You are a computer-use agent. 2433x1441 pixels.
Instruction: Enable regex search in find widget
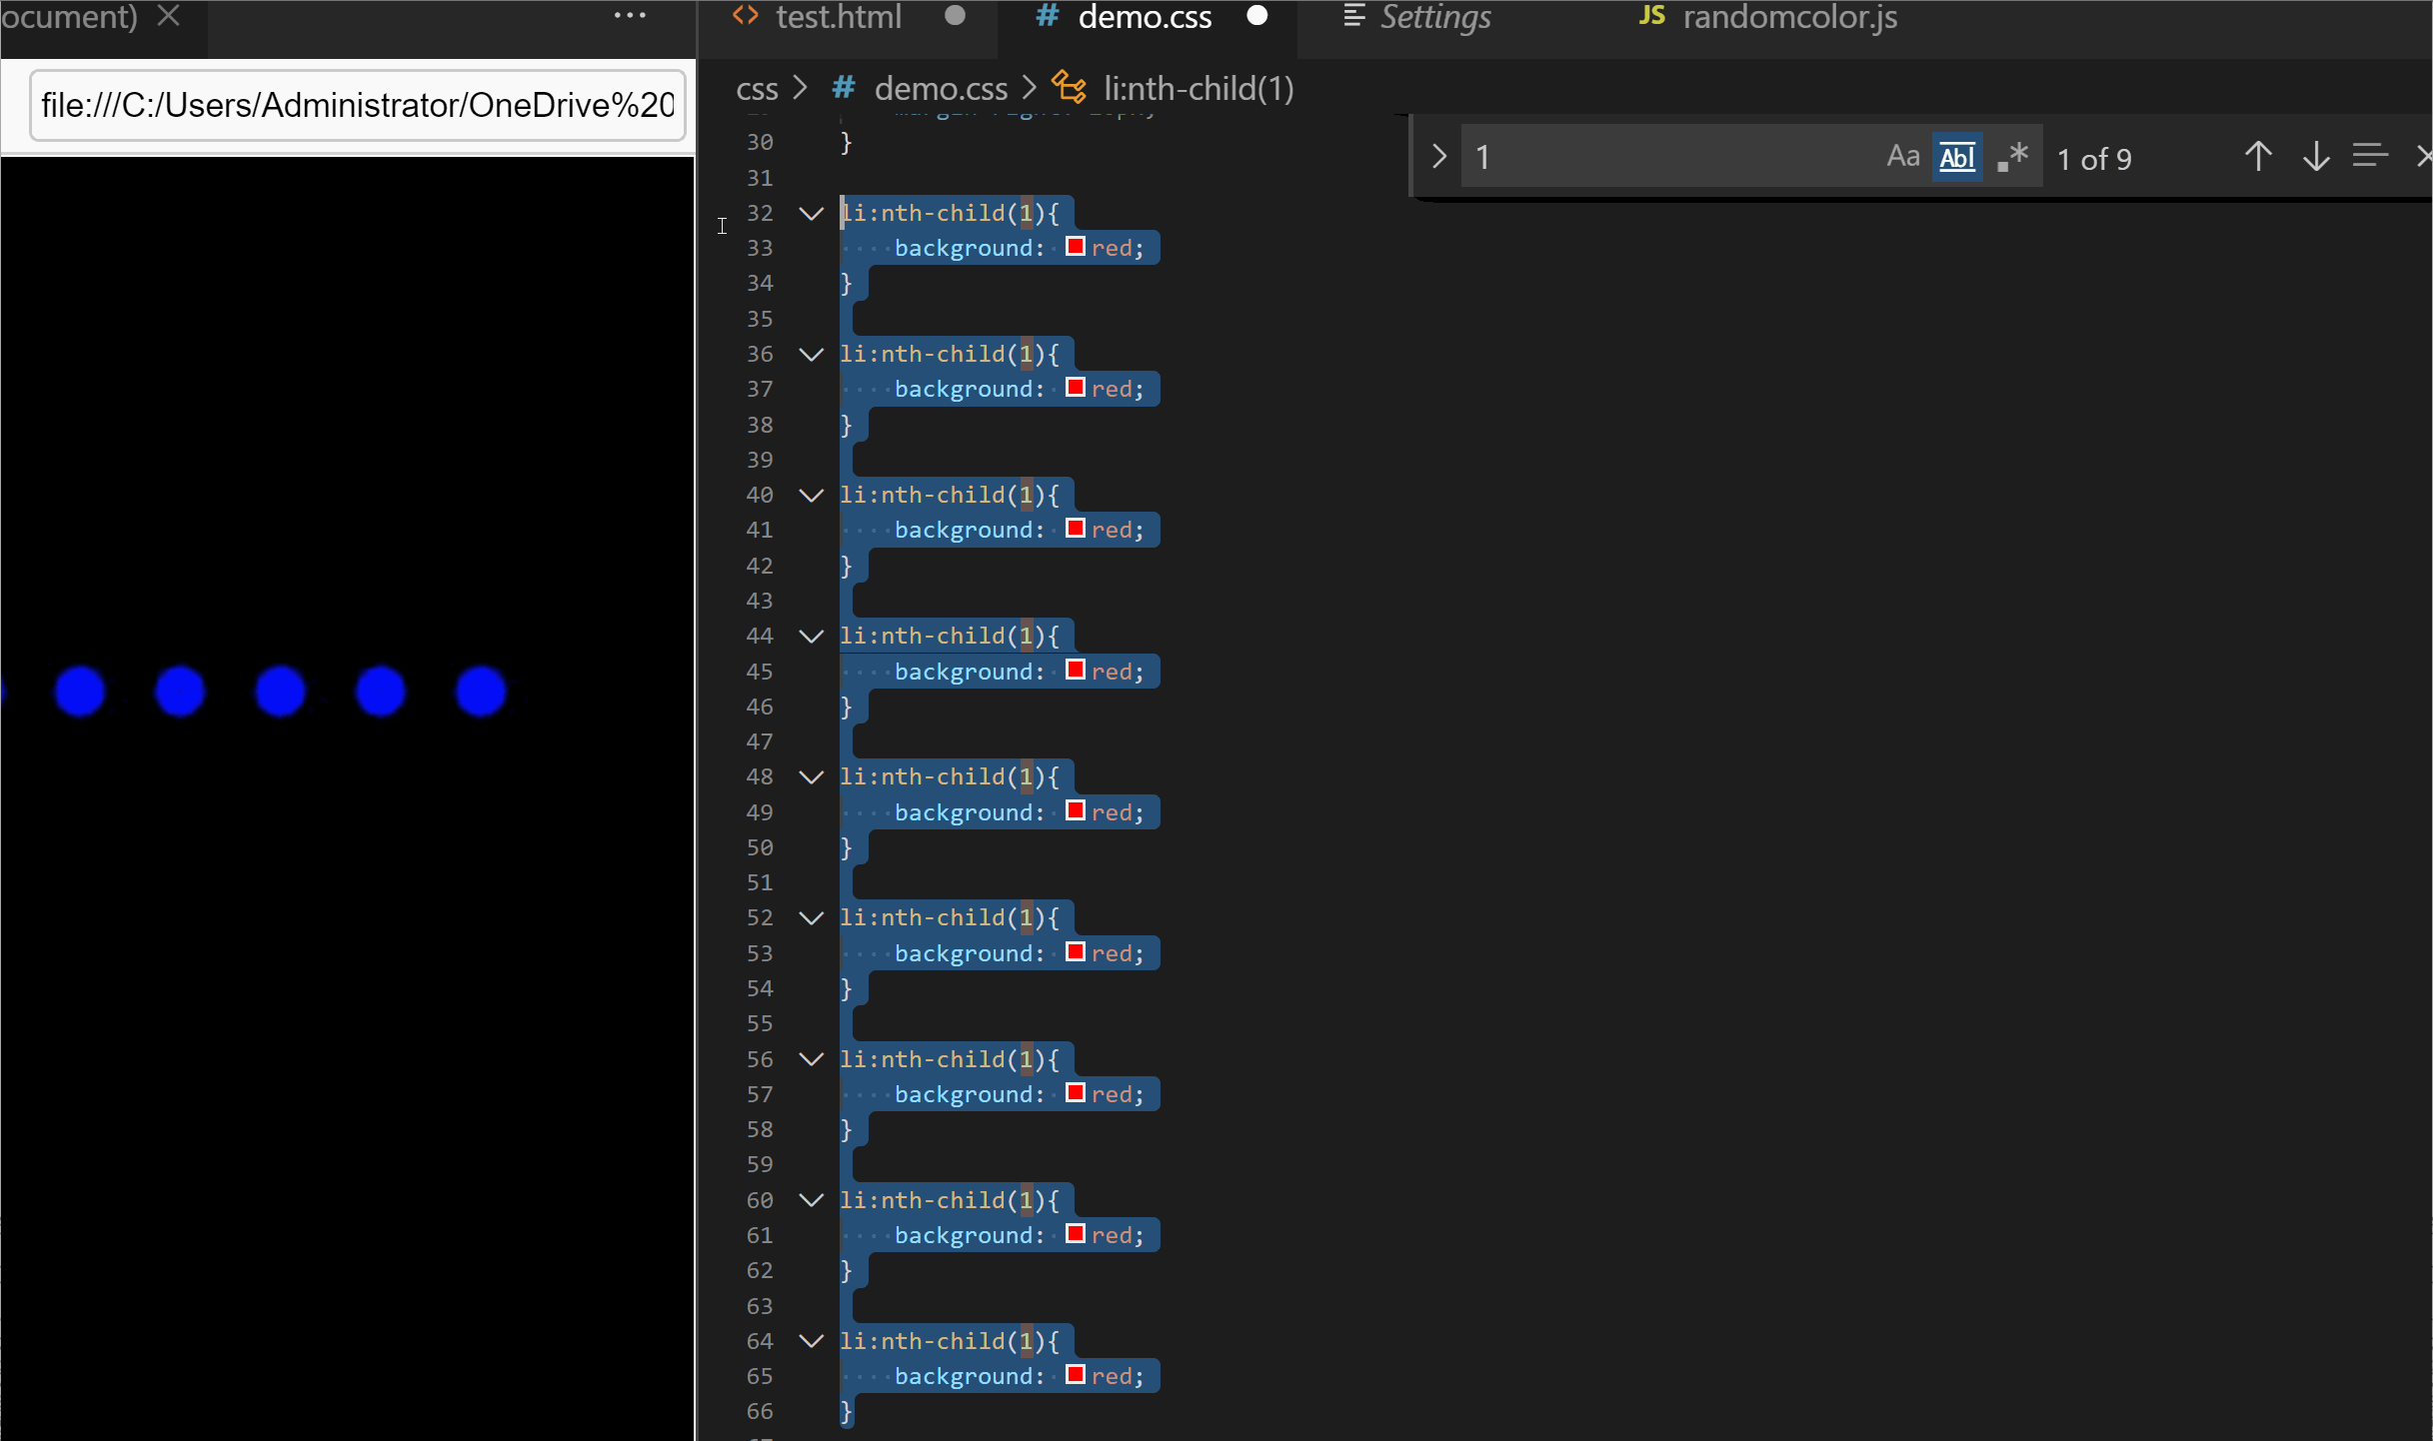[2013, 156]
